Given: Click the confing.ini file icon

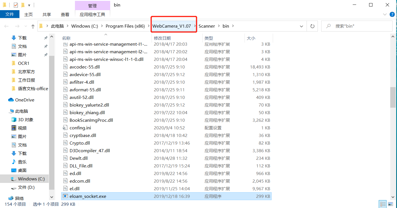Looking at the screenshot, I should click(x=65, y=128).
